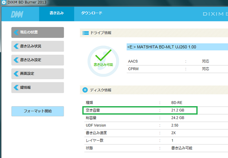
Task: Click the 書き込み可能 value in 状態 row
Action: pos(182,148)
